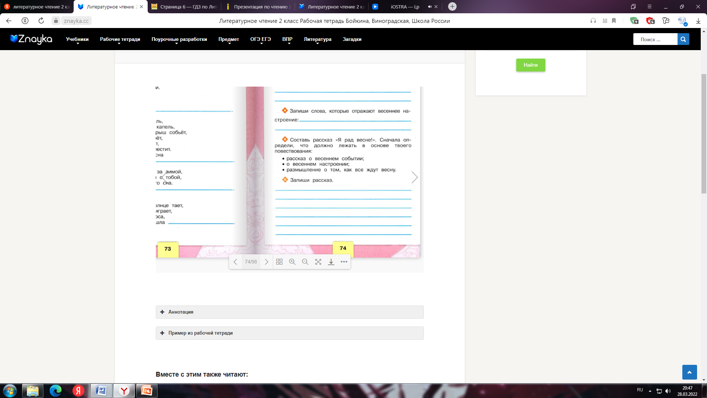Screen dimensions: 707x398
Task: Click scroll-to-top blue arrow button
Action: point(689,372)
